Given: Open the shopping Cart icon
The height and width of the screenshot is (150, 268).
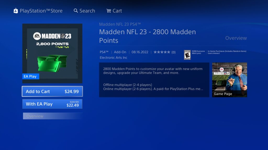Looking at the screenshot, I should coord(109,11).
